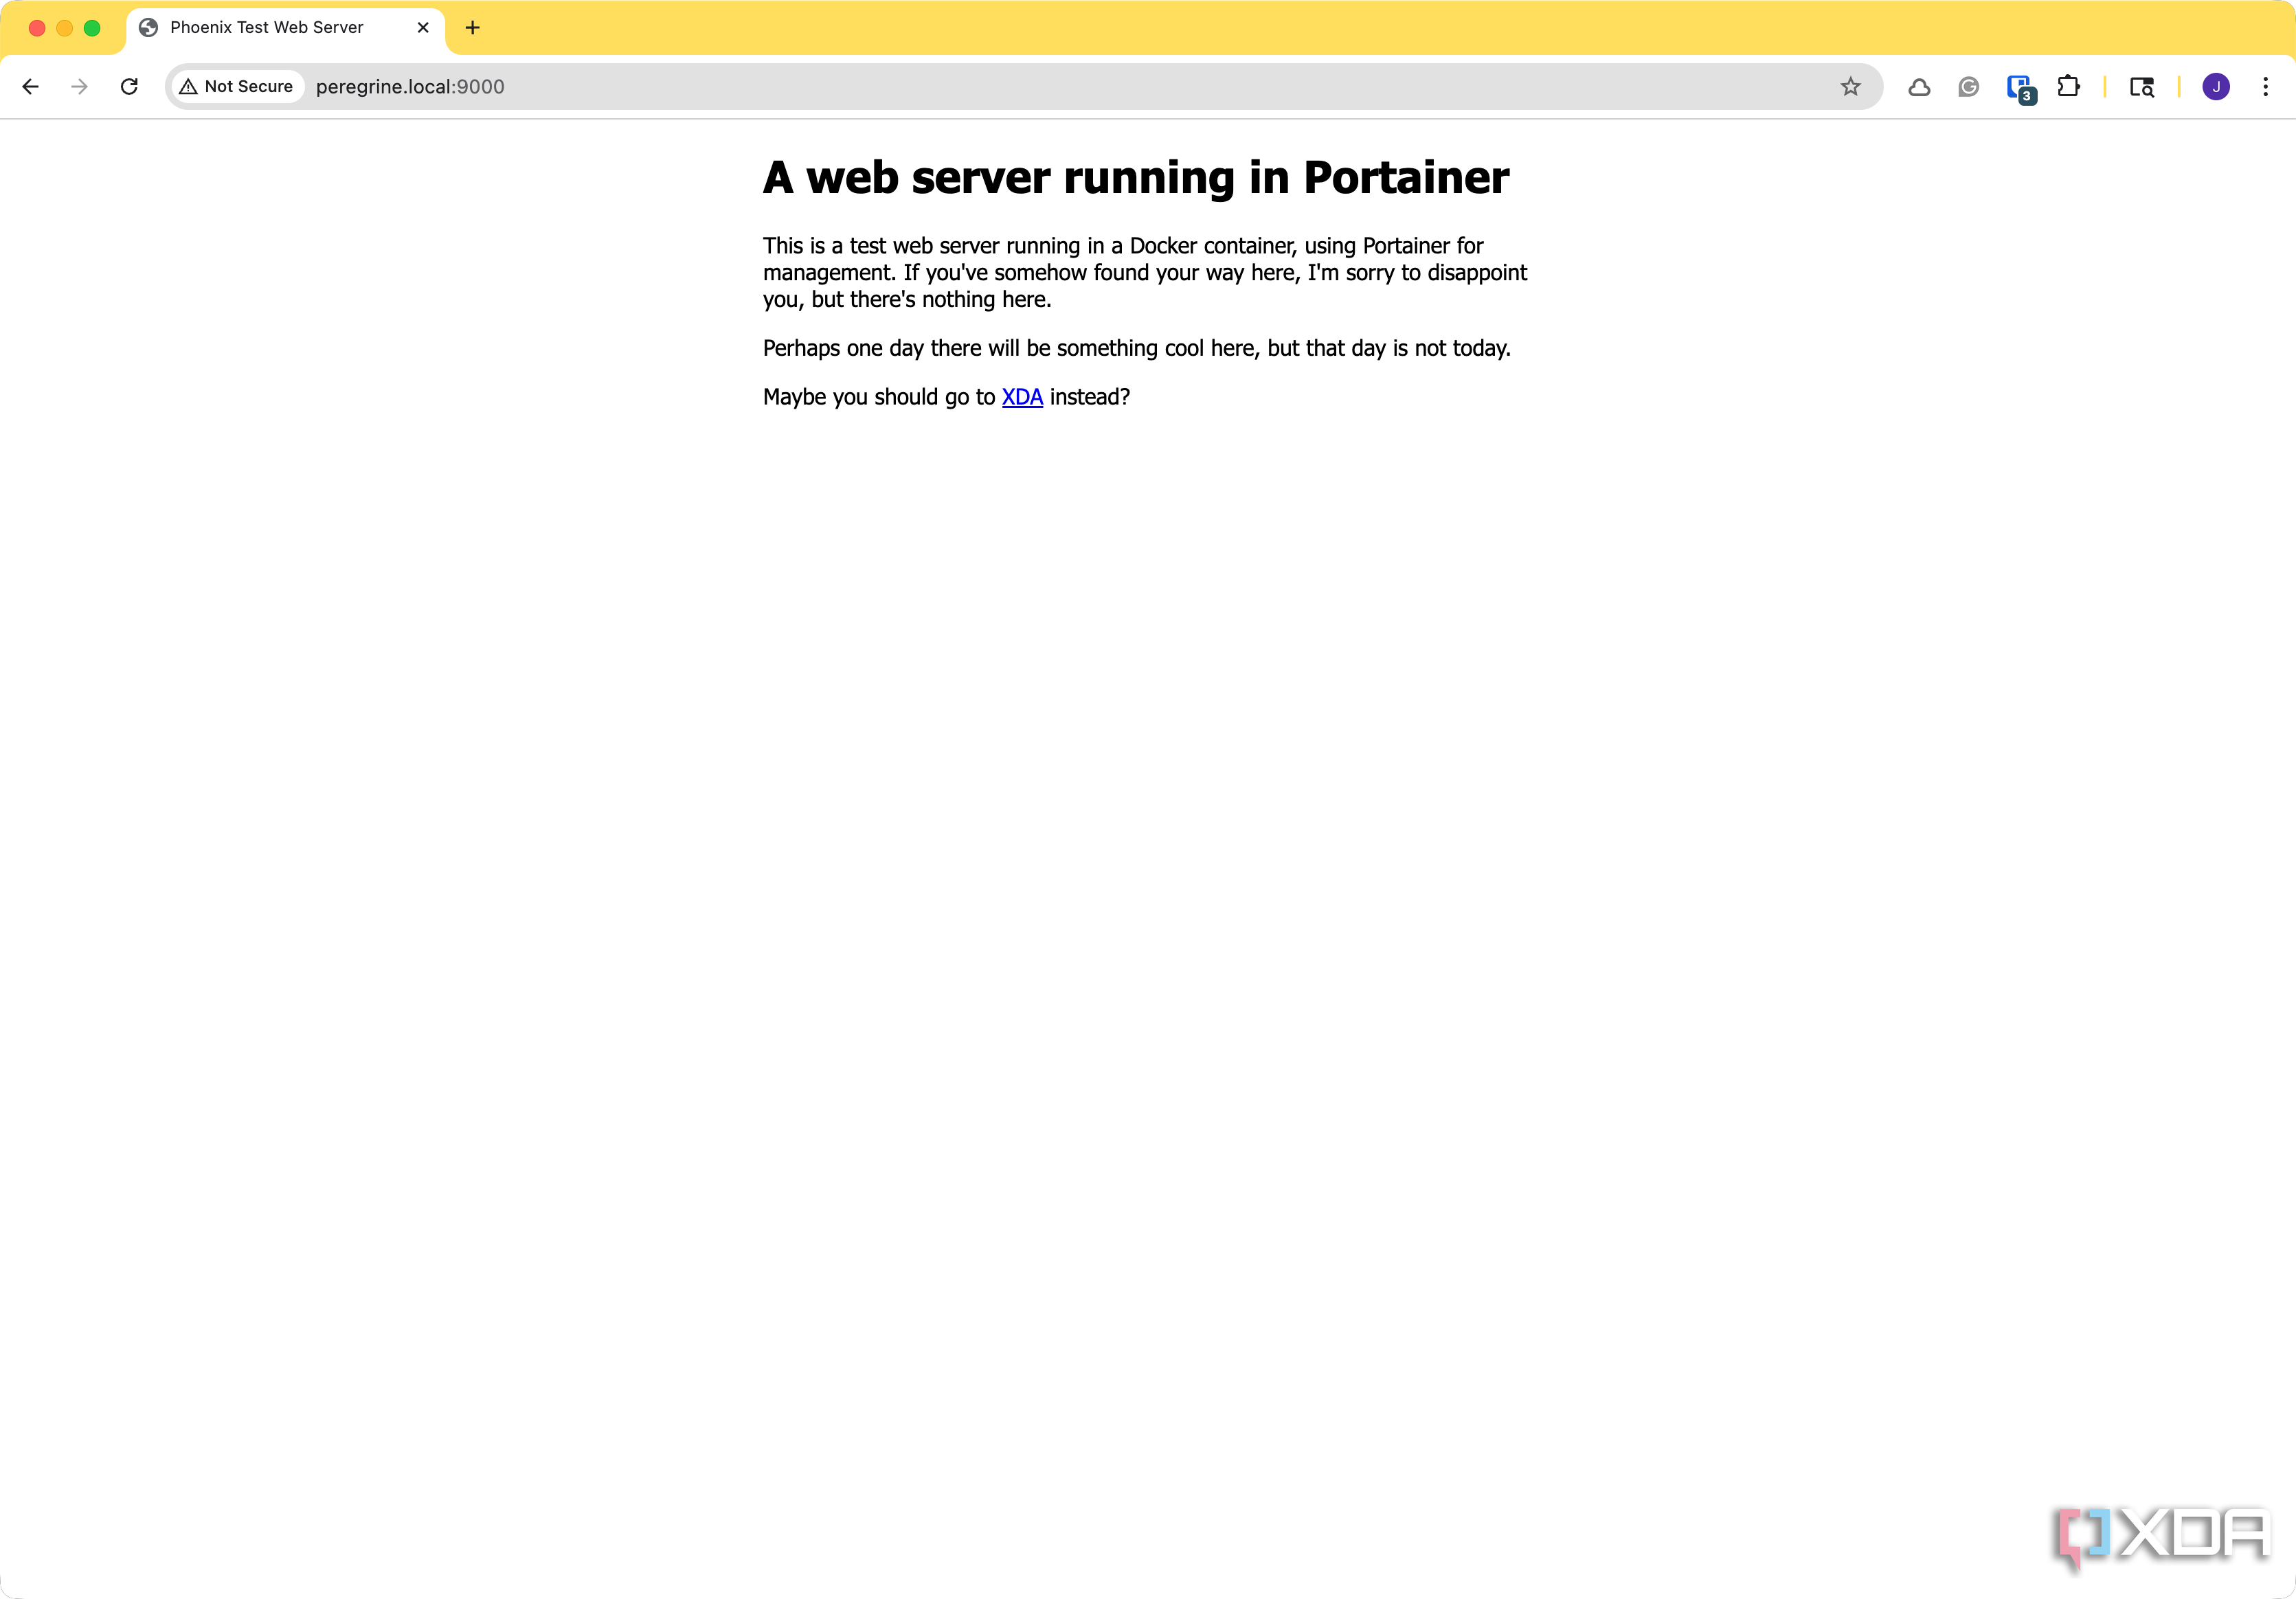Go back to the previous page
This screenshot has height=1599, width=2296.
31,87
